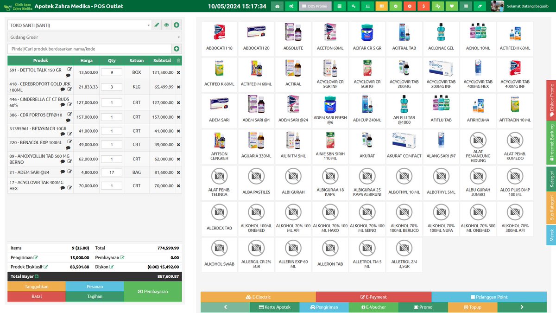This screenshot has width=556, height=313.
Task: Click the Tangguhkan button
Action: (37, 287)
